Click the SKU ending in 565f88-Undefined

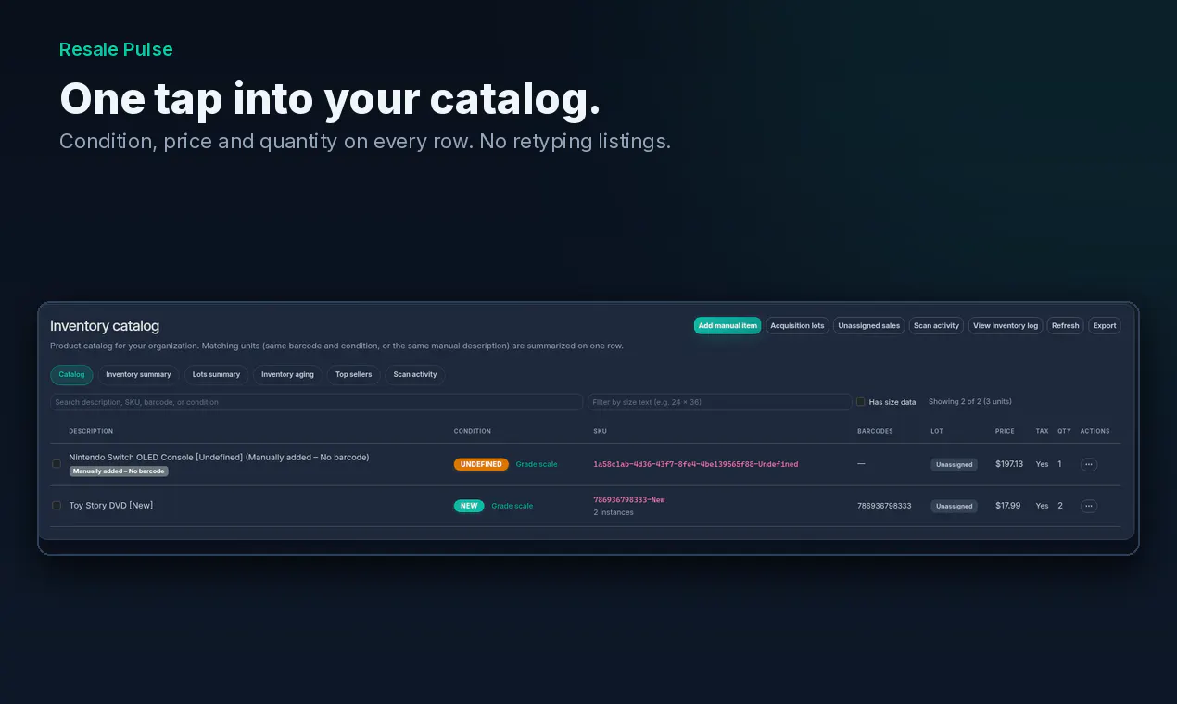[x=695, y=464]
